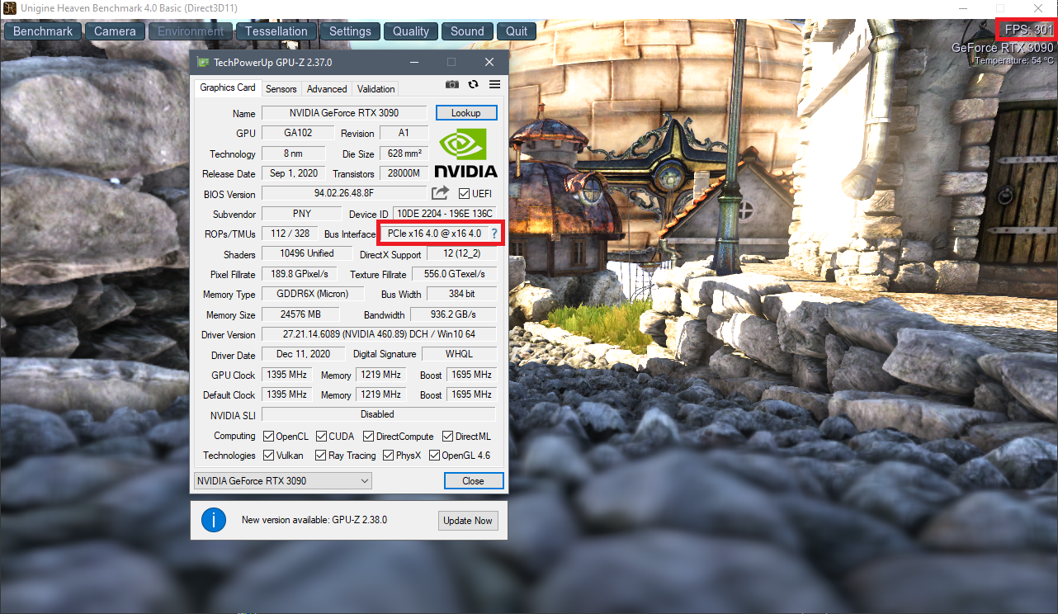This screenshot has width=1058, height=614.
Task: Open the GPU-Z hamburger menu
Action: pyautogui.click(x=494, y=84)
